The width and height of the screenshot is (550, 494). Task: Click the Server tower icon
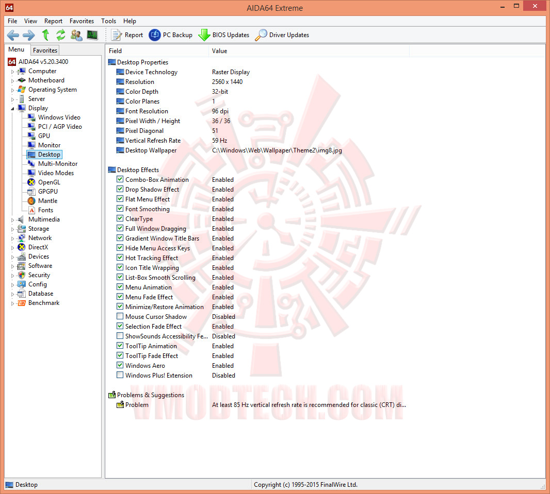[22, 99]
